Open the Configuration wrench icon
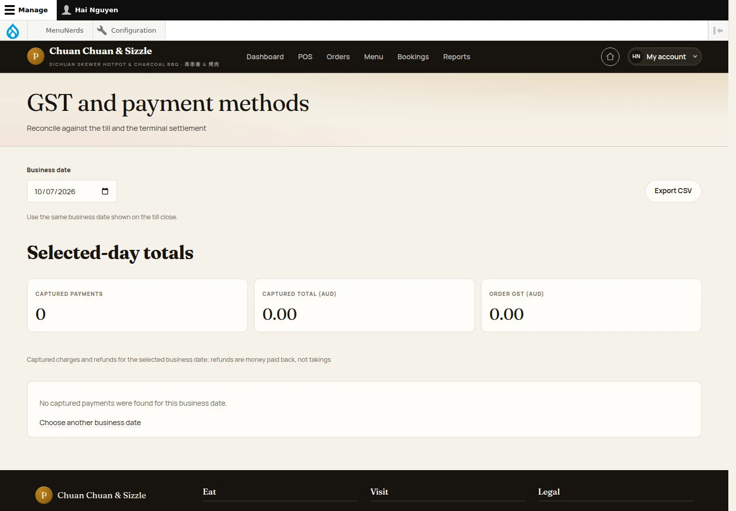 click(x=102, y=30)
